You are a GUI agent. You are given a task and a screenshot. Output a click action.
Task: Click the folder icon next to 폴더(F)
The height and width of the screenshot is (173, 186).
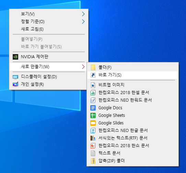(x=93, y=68)
